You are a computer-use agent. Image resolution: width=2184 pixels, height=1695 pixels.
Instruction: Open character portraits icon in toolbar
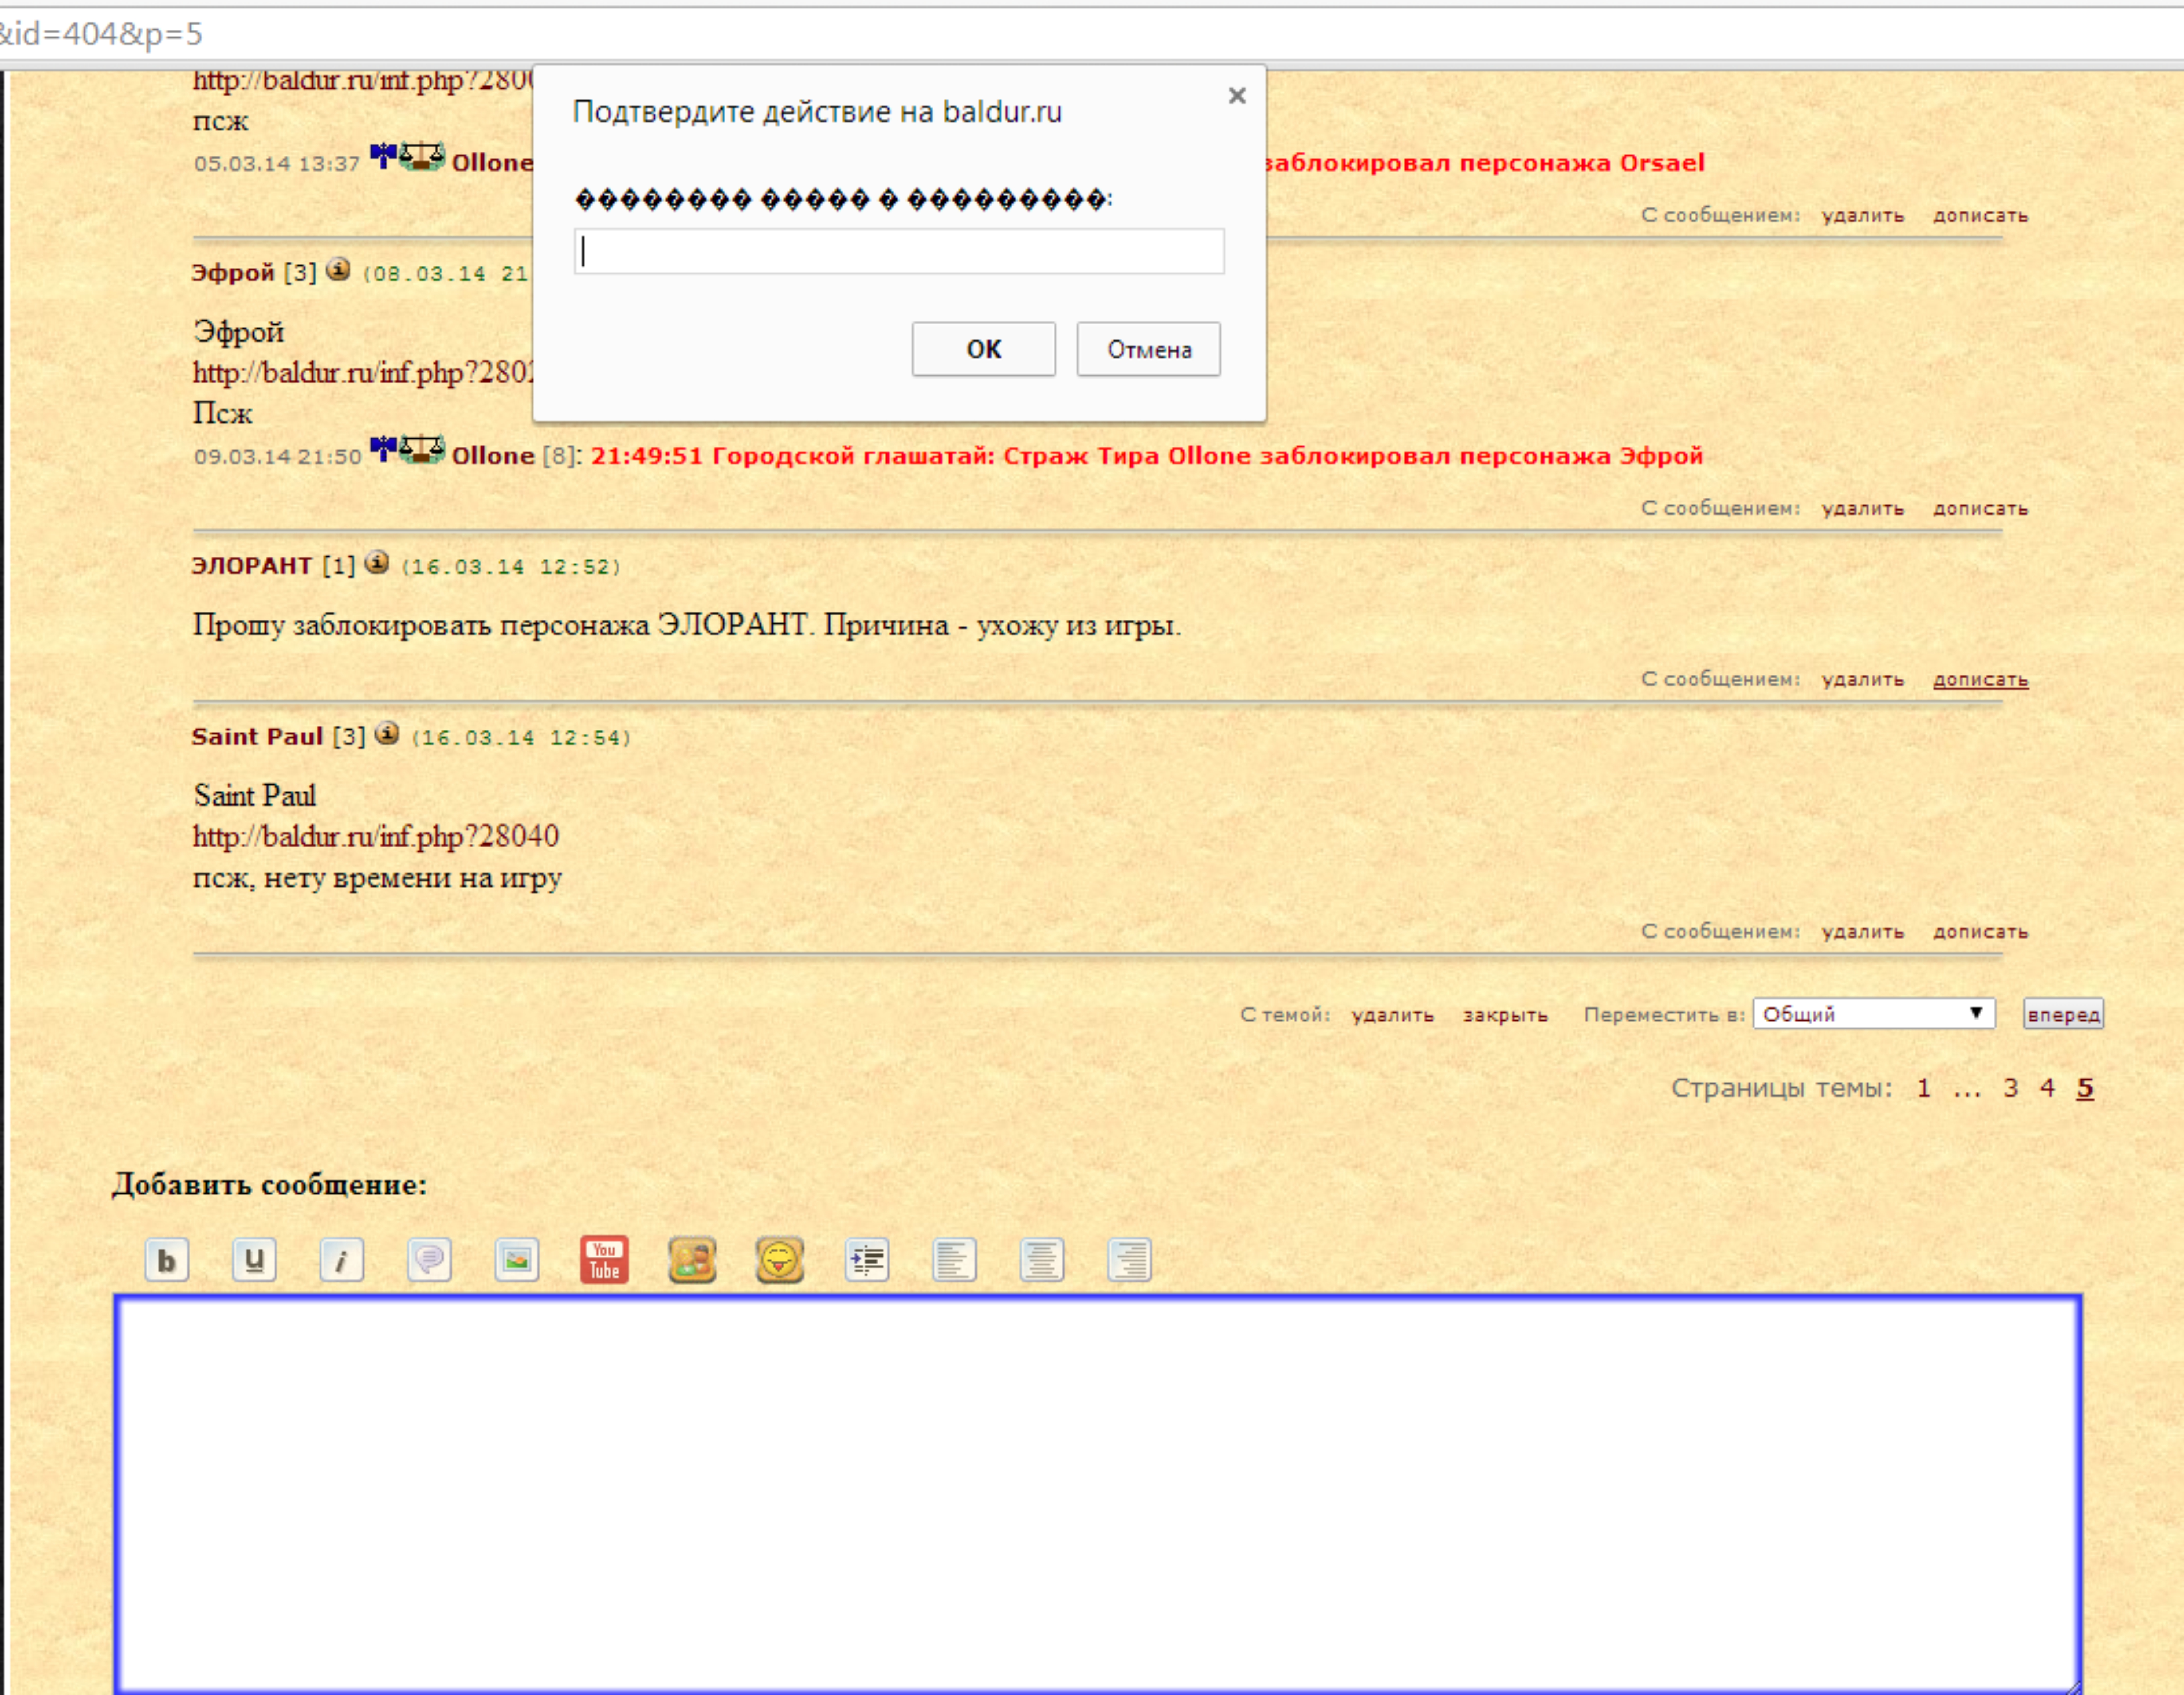click(x=692, y=1260)
